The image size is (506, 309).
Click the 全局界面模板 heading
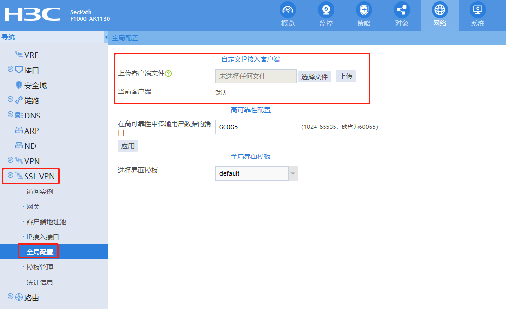coord(251,156)
